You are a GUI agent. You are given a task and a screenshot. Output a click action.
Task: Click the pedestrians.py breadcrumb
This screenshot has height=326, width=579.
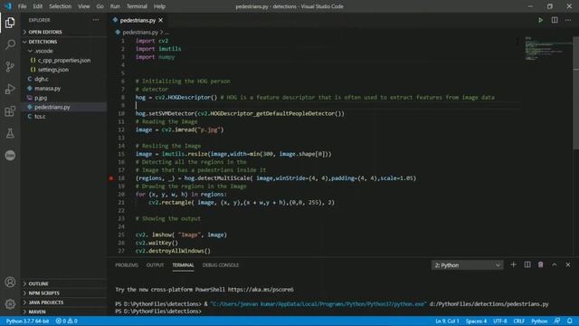tap(140, 33)
